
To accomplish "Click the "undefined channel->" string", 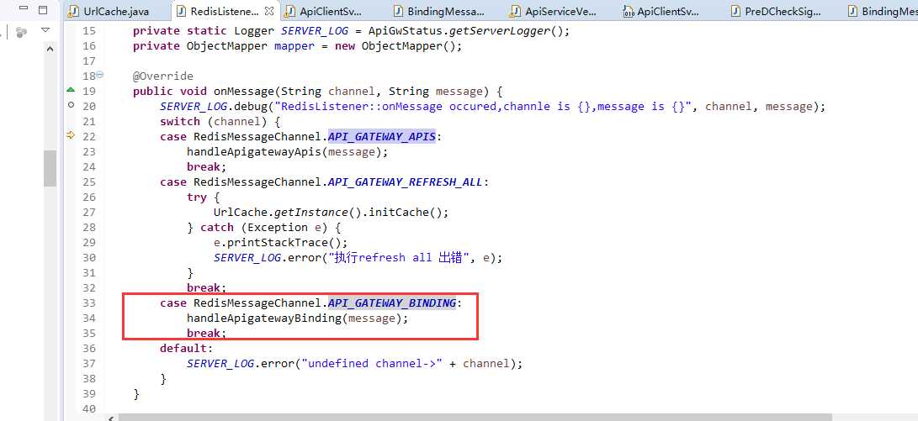I will tap(372, 364).
